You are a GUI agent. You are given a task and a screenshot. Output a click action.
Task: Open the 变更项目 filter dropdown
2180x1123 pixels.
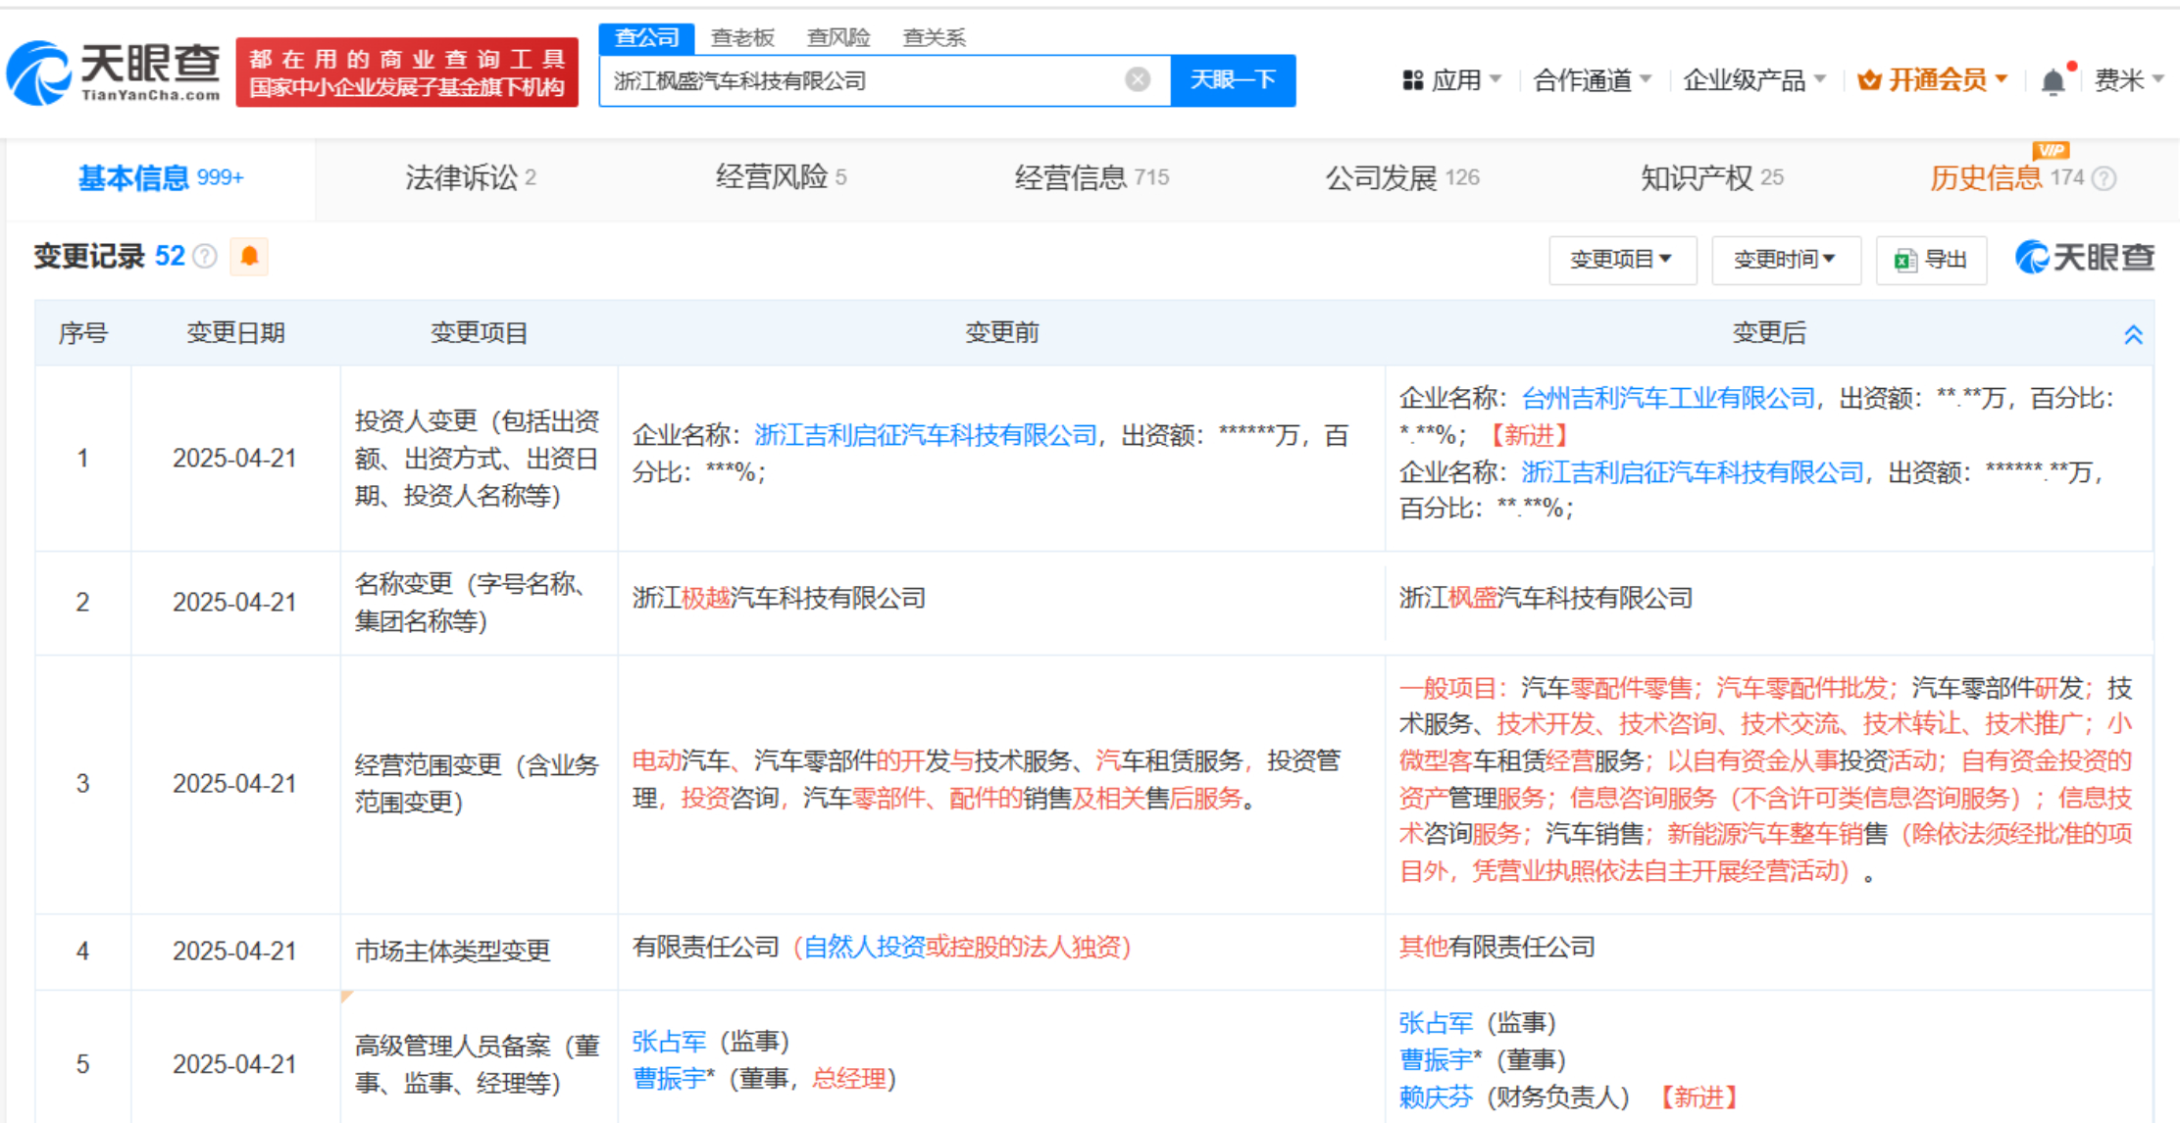(1622, 260)
